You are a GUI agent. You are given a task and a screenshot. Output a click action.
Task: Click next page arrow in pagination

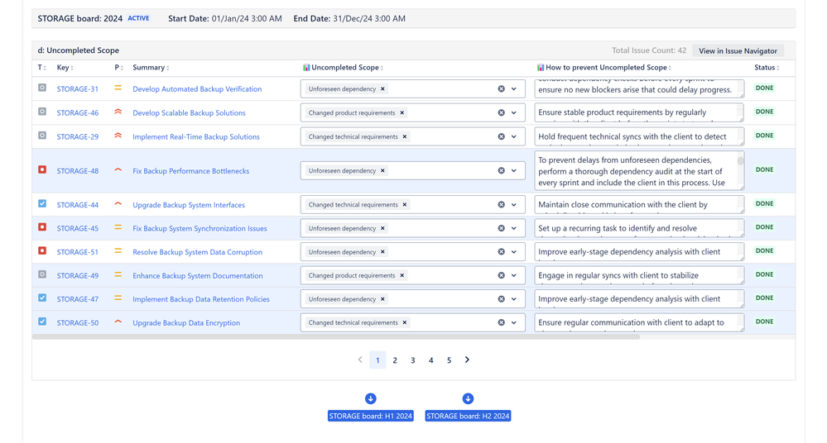coord(467,360)
